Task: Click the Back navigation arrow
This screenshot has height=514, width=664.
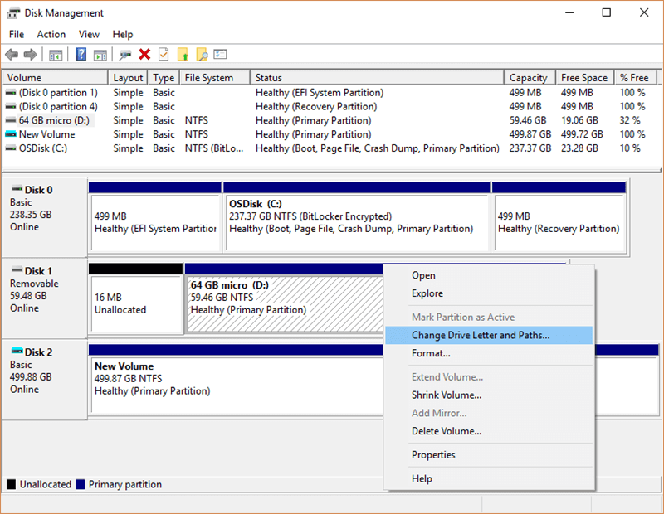Action: tap(10, 55)
